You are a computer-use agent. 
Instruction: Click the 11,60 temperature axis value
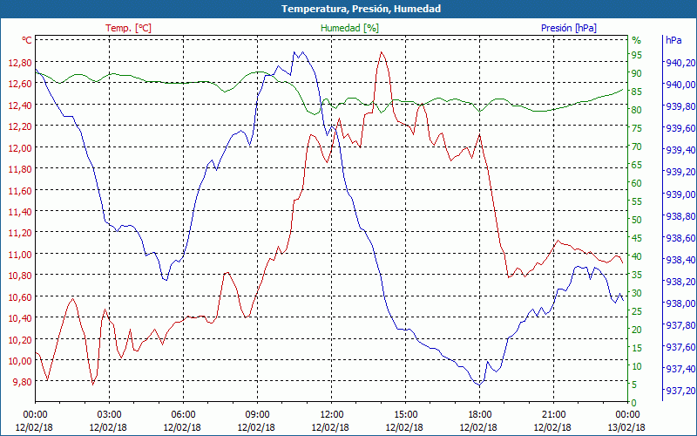(20, 191)
